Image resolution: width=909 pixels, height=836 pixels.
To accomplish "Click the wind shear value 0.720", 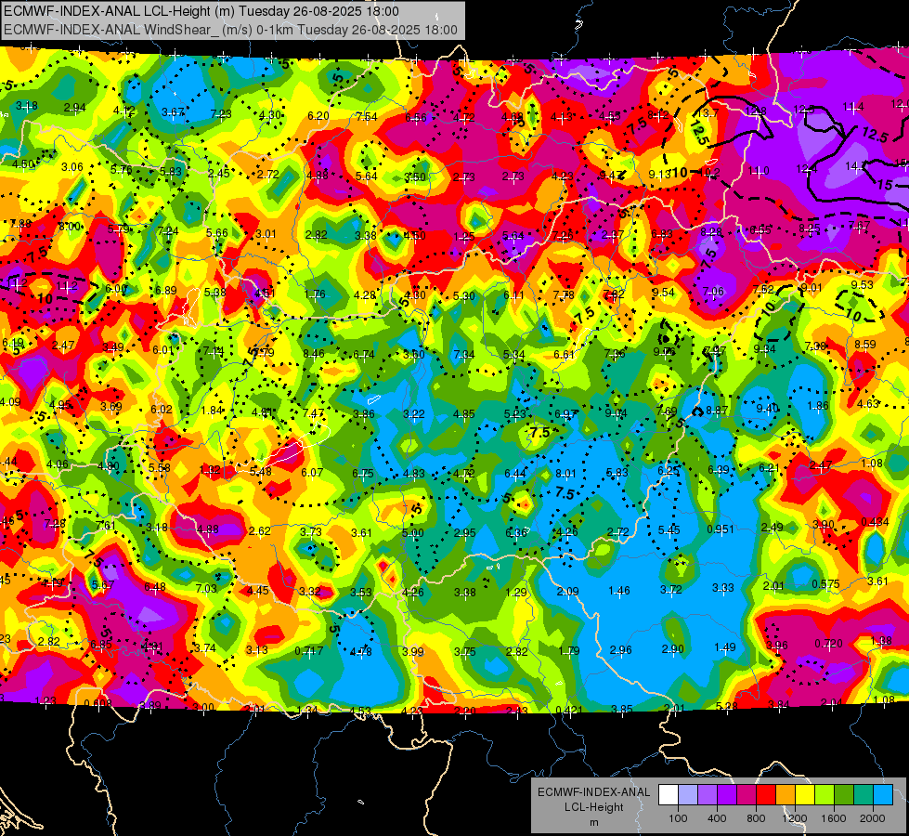I will [828, 644].
